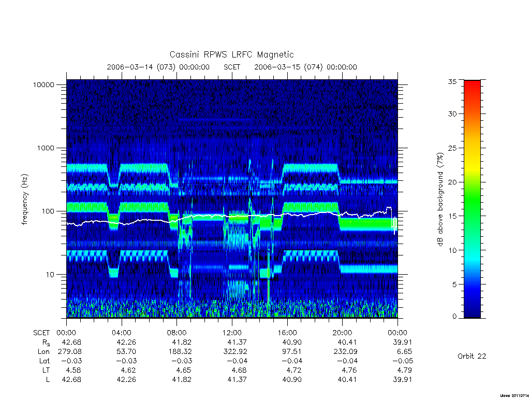The width and height of the screenshot is (530, 398).
Task: Click the 12:00 time axis label
Action: pos(232,333)
